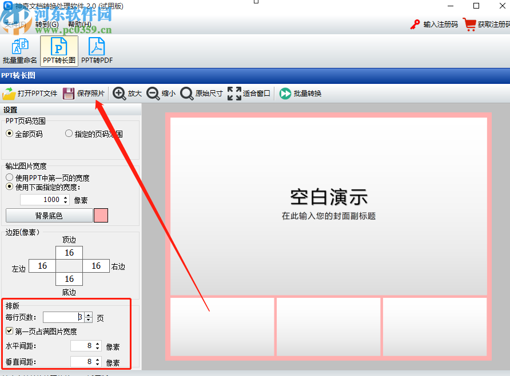The height and width of the screenshot is (376, 510).
Task: Edit the top margin 顶边 value field
Action: pos(69,252)
